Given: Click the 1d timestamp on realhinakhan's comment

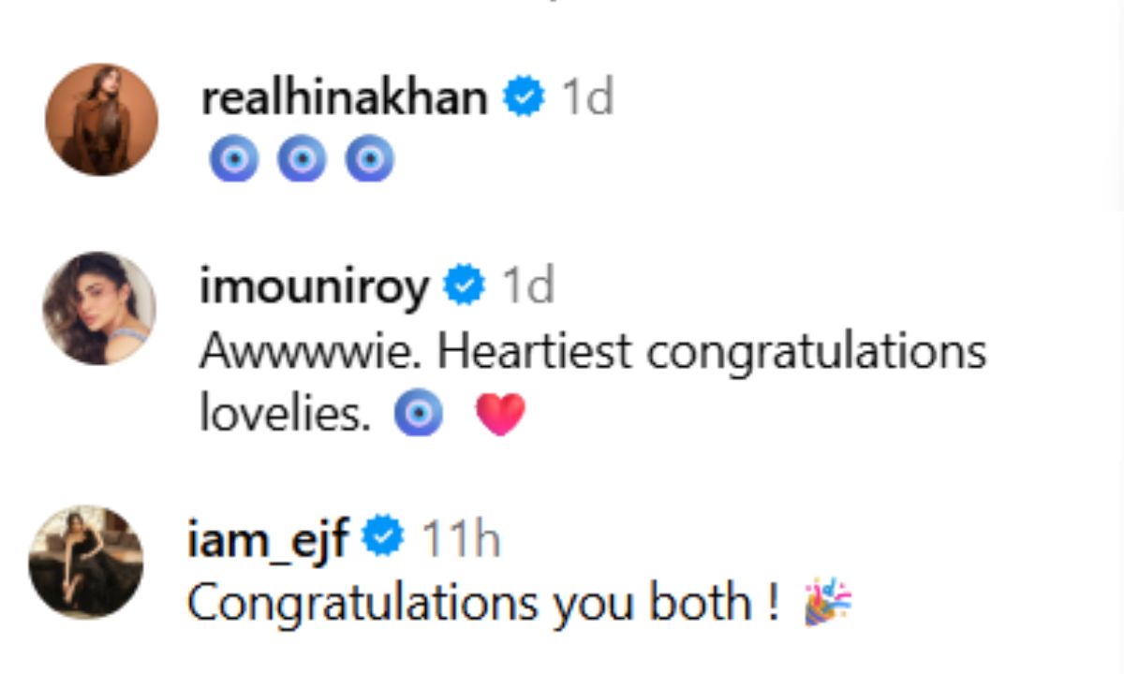Looking at the screenshot, I should [585, 95].
